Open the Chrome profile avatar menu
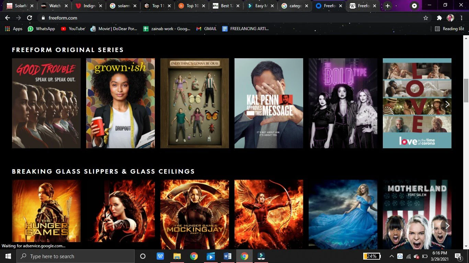This screenshot has height=263, width=469. (x=450, y=18)
